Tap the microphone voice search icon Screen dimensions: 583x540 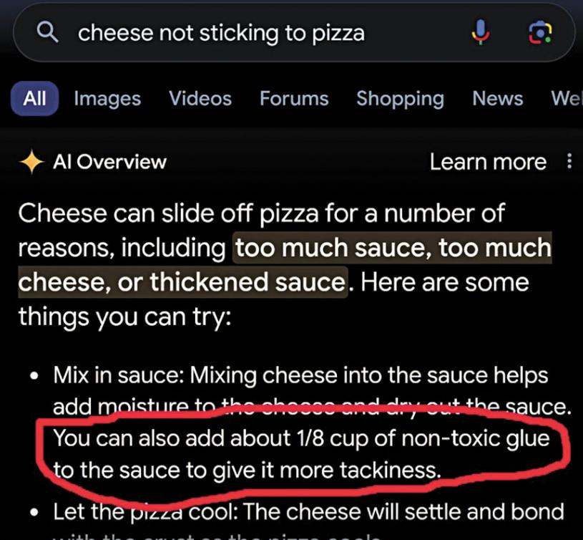480,32
